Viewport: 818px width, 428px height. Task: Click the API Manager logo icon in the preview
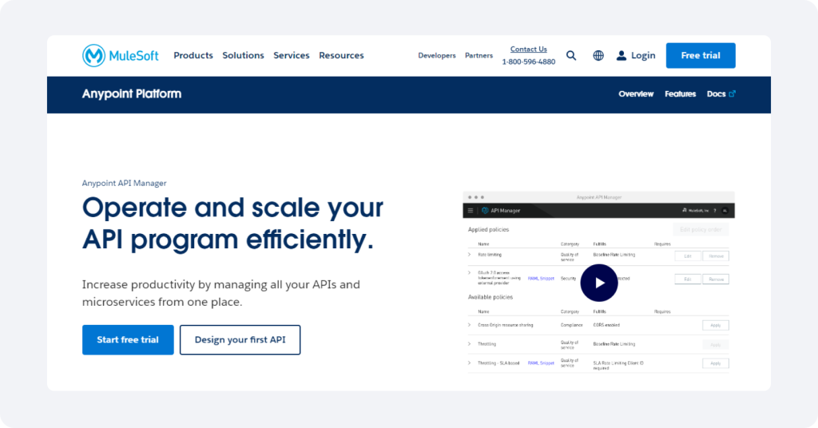point(485,211)
